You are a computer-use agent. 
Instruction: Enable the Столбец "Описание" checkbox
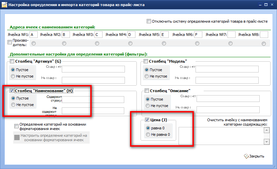coord(147,91)
